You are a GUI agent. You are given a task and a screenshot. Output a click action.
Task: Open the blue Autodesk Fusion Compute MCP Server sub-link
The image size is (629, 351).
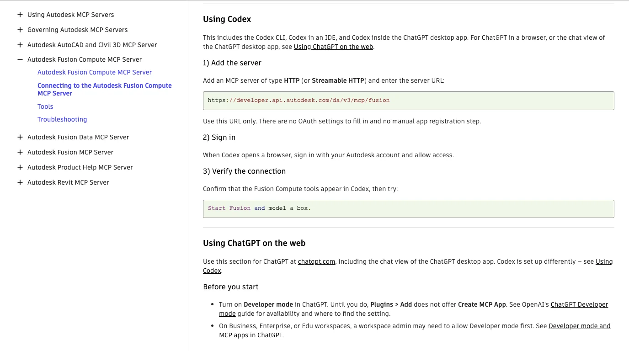click(x=95, y=72)
